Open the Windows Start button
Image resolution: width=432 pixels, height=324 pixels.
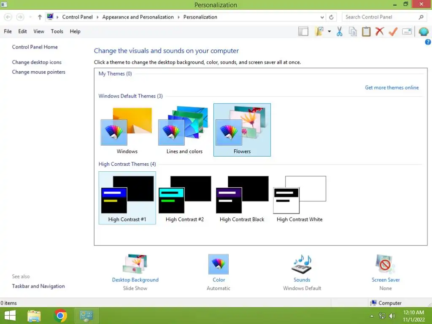(x=10, y=316)
